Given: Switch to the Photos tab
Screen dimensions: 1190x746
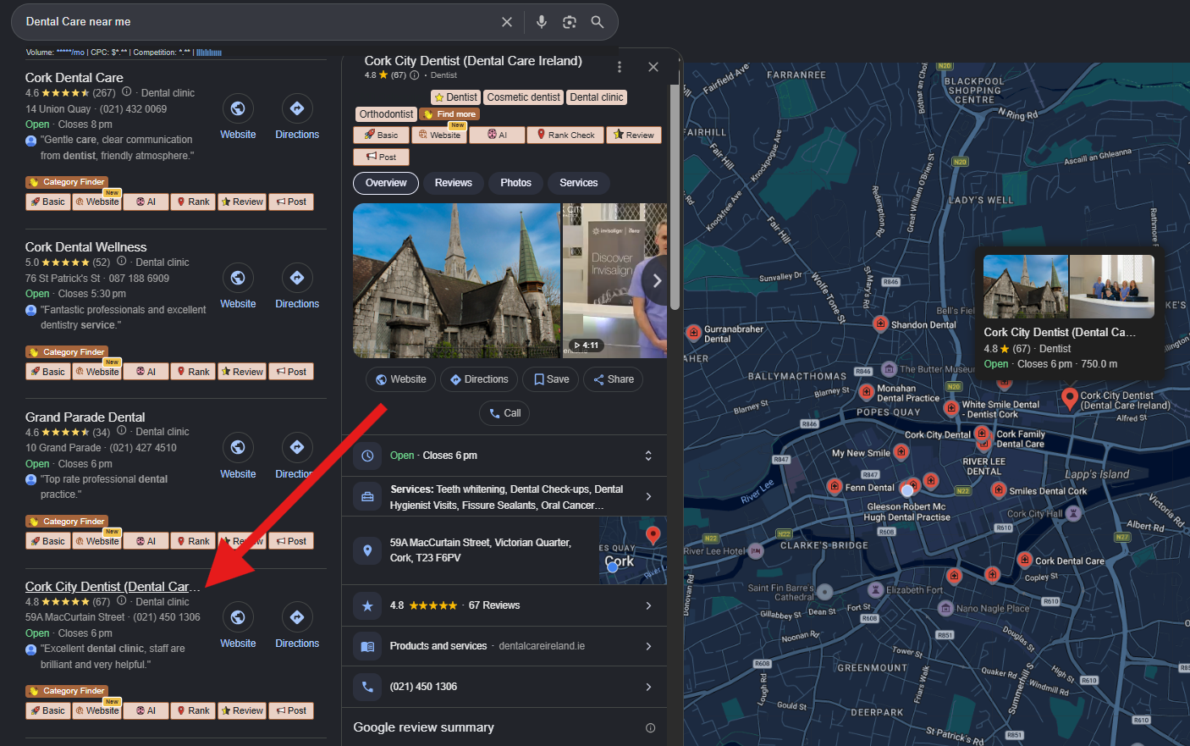Looking at the screenshot, I should (x=515, y=183).
